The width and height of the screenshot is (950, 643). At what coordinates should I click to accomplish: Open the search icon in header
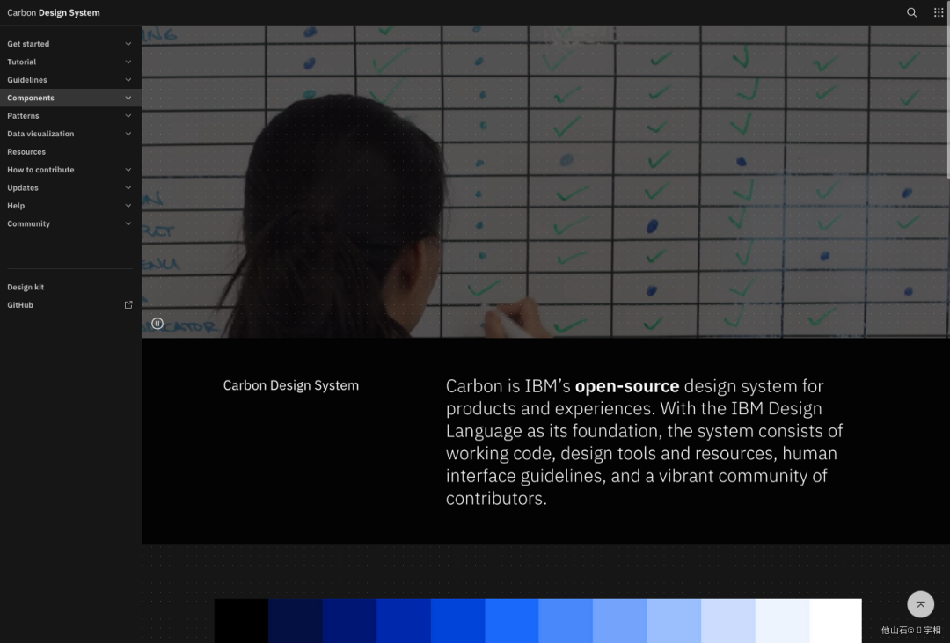(x=911, y=12)
